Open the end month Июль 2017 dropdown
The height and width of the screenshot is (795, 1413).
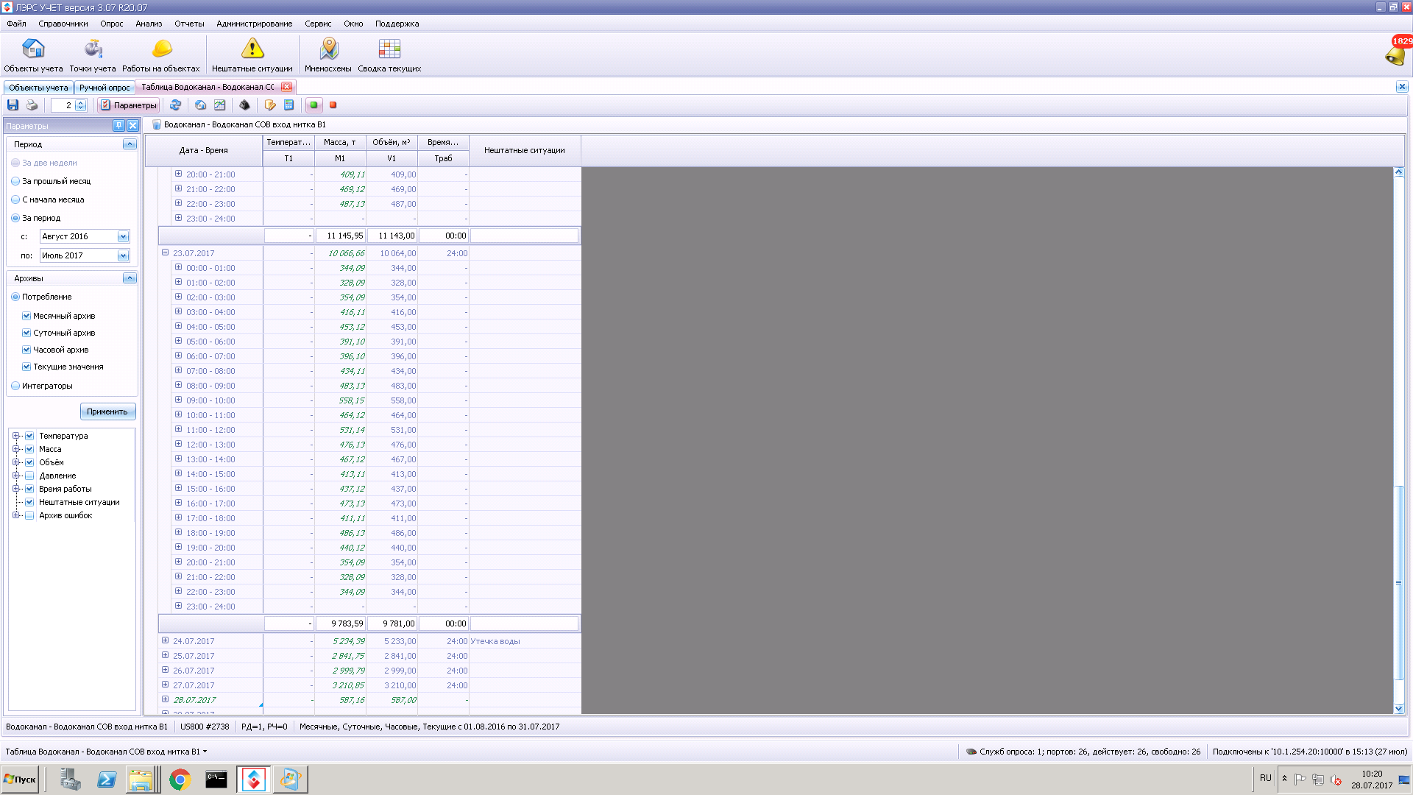[x=123, y=255]
